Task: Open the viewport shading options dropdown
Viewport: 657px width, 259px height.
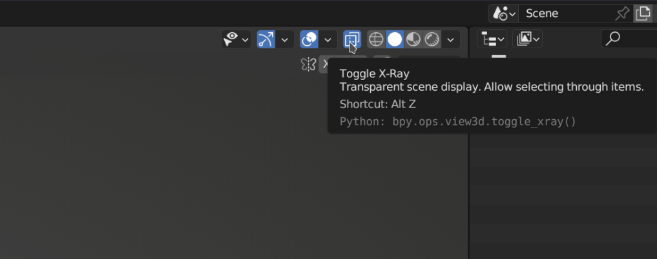Action: [450, 40]
